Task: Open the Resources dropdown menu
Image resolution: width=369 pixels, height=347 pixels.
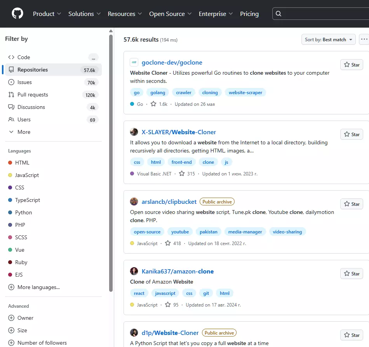Action: 125,14
